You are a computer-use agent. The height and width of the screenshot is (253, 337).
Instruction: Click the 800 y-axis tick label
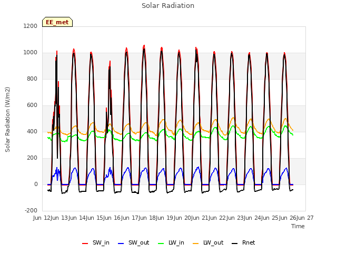pos(32,79)
